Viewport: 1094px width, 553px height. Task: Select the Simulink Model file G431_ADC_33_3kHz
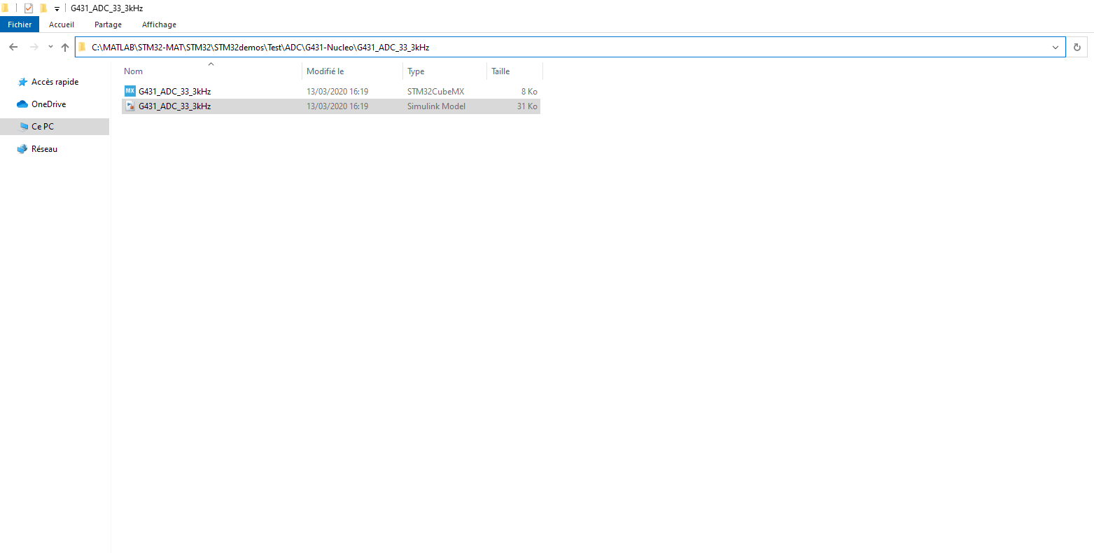[x=331, y=106]
